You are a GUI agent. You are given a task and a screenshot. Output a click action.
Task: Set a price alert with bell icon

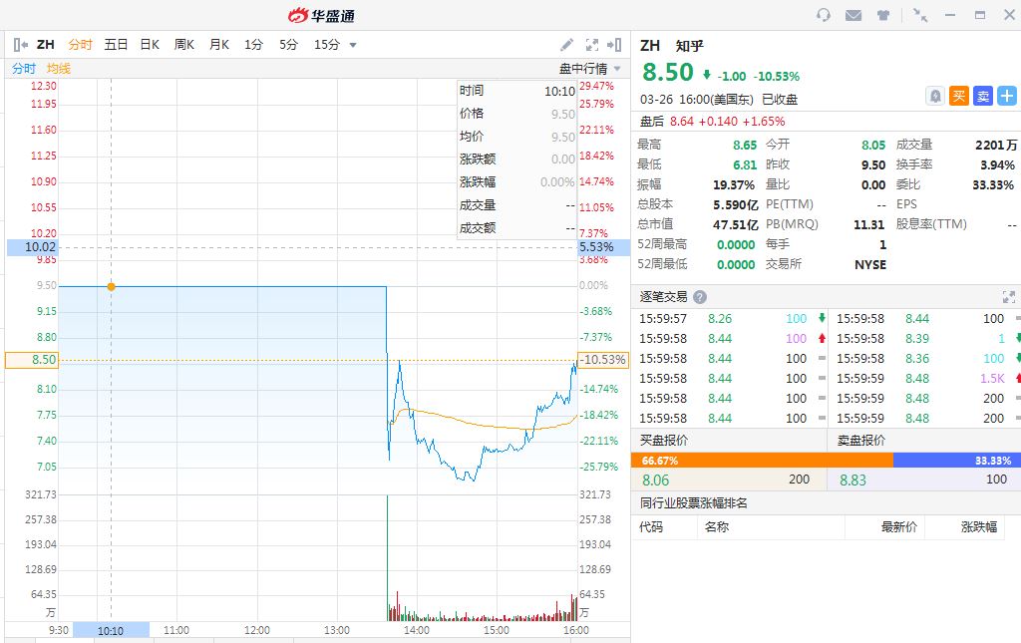935,96
